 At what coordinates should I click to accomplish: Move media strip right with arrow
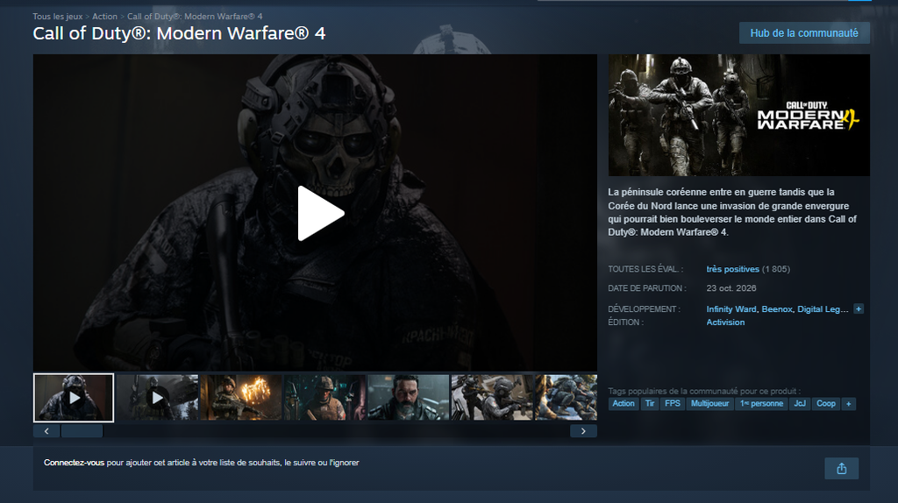(x=583, y=431)
